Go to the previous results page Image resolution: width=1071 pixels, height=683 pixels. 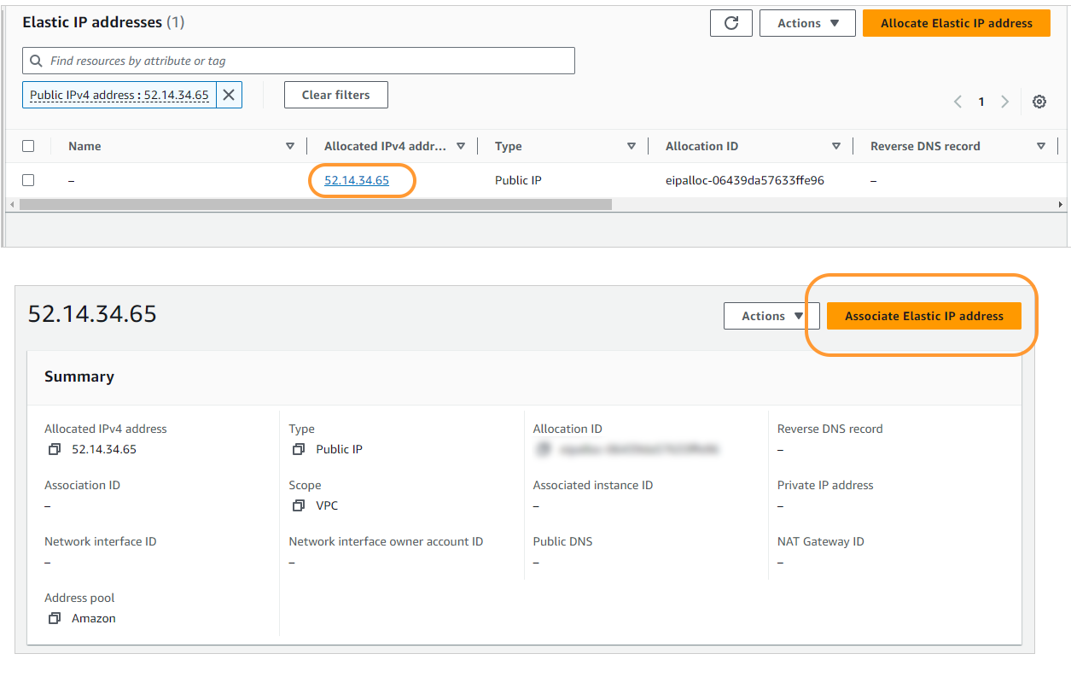tap(957, 101)
